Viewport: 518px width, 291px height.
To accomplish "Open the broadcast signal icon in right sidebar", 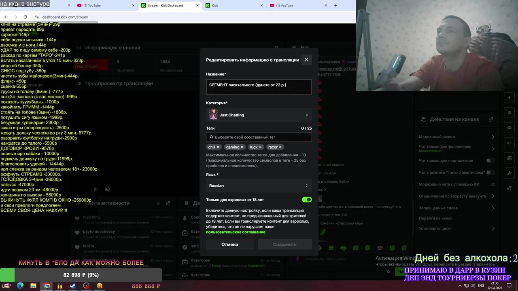I will [510, 143].
